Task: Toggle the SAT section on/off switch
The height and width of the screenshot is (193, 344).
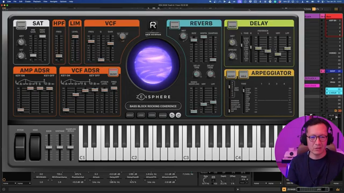Action: click(x=21, y=25)
